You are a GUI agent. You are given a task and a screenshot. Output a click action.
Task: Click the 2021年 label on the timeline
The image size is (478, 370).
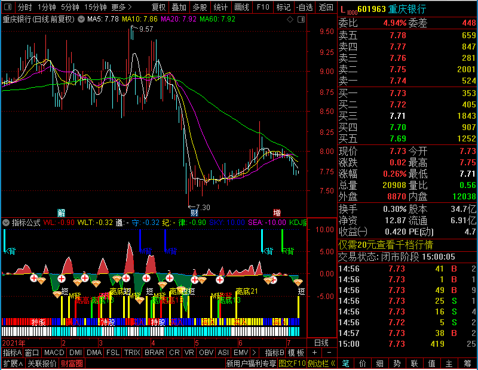click(14, 343)
